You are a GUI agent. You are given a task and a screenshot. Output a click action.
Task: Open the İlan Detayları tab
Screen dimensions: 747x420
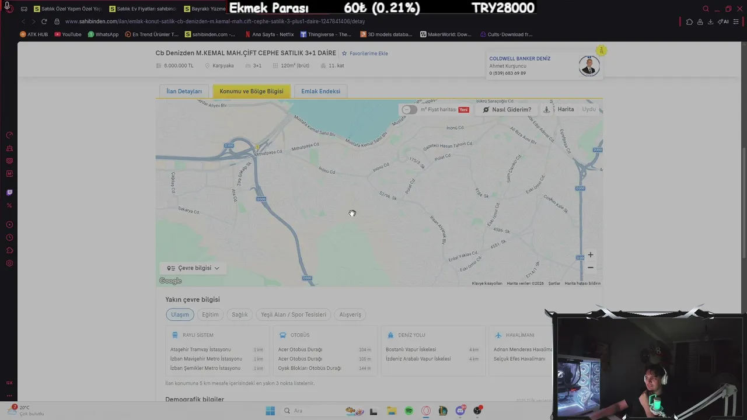click(184, 91)
